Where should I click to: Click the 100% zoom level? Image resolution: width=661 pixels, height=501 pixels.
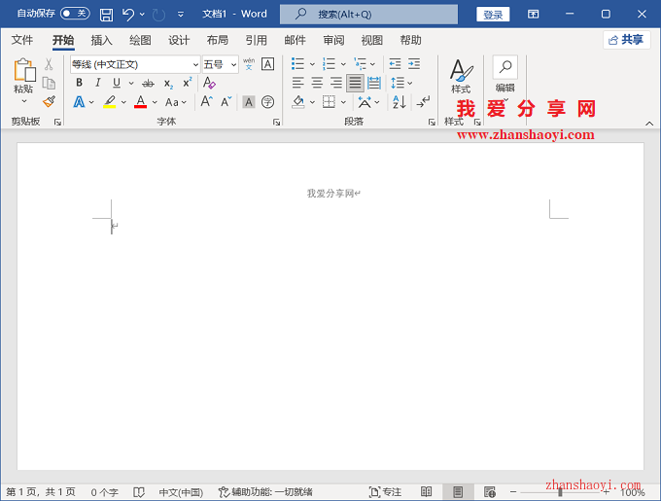pos(633,492)
